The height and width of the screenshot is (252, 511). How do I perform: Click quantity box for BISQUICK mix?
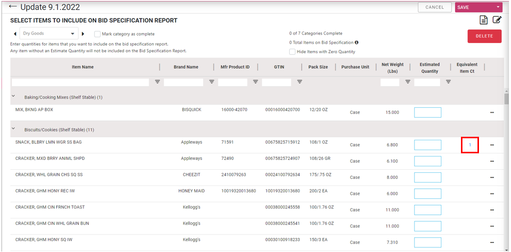[427, 112]
